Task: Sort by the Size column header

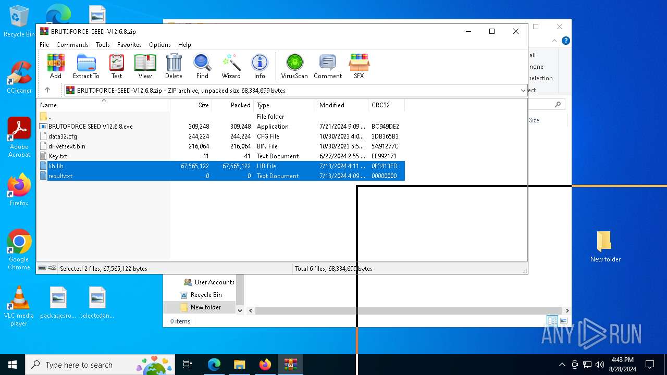Action: point(191,105)
